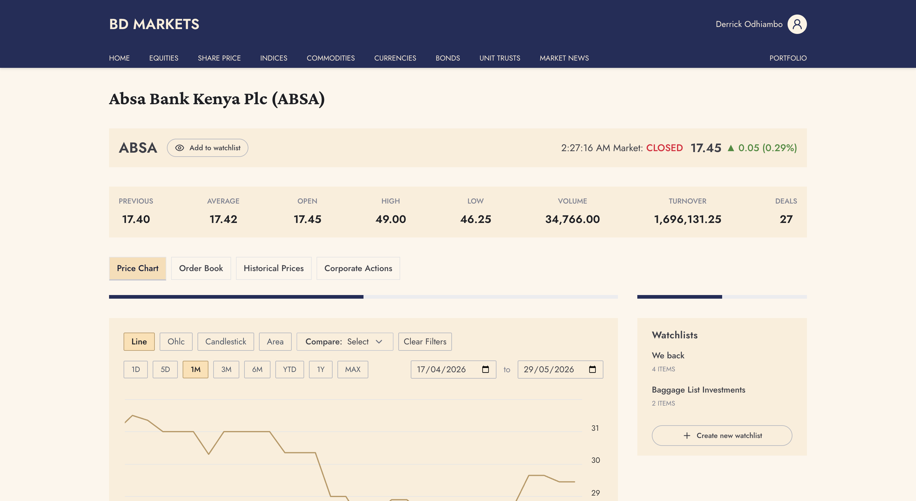
Task: Switch to the Order Book tab
Action: tap(201, 268)
